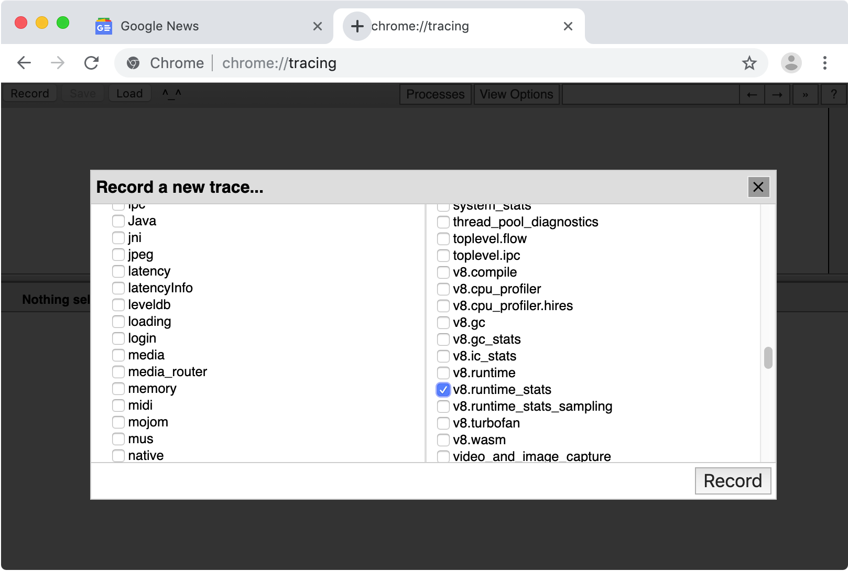Click the Load trace button
The height and width of the screenshot is (571, 848).
(129, 93)
